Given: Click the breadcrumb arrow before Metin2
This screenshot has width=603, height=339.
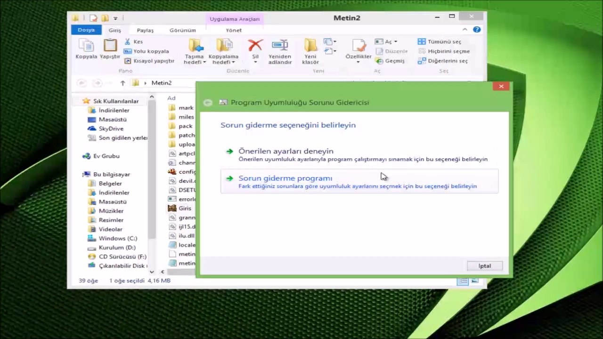Looking at the screenshot, I should 145,83.
